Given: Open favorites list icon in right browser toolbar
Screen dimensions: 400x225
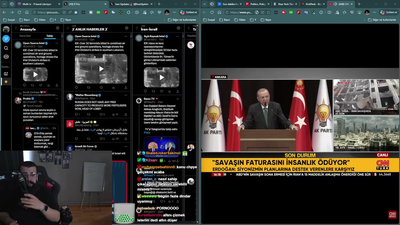Looking at the screenshot, I should click(x=344, y=12).
